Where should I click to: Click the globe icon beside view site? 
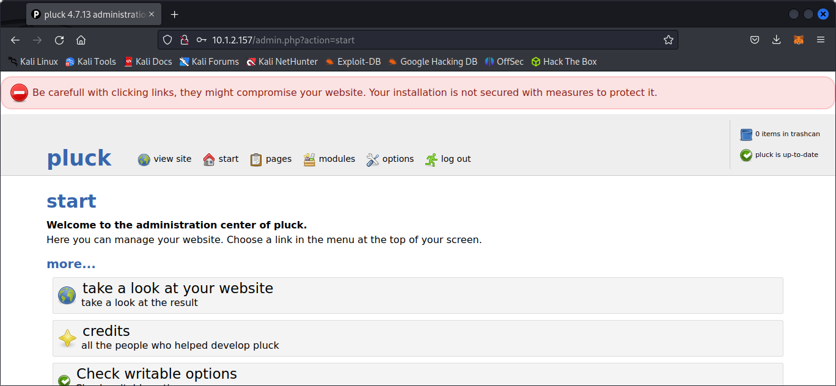(x=144, y=159)
